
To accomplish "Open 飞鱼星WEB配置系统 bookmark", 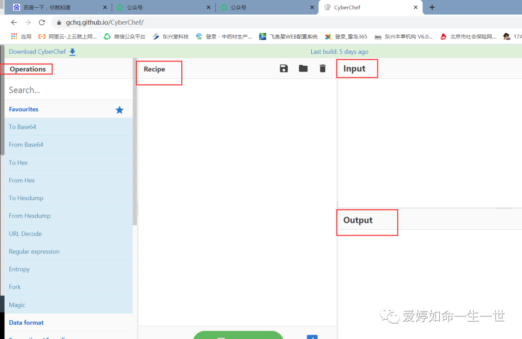I will pos(288,36).
